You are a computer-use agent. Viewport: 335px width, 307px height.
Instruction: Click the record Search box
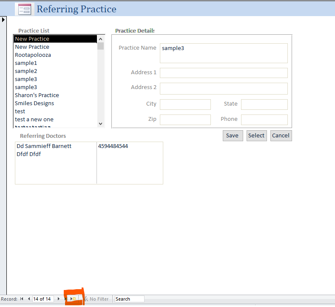[129, 299]
